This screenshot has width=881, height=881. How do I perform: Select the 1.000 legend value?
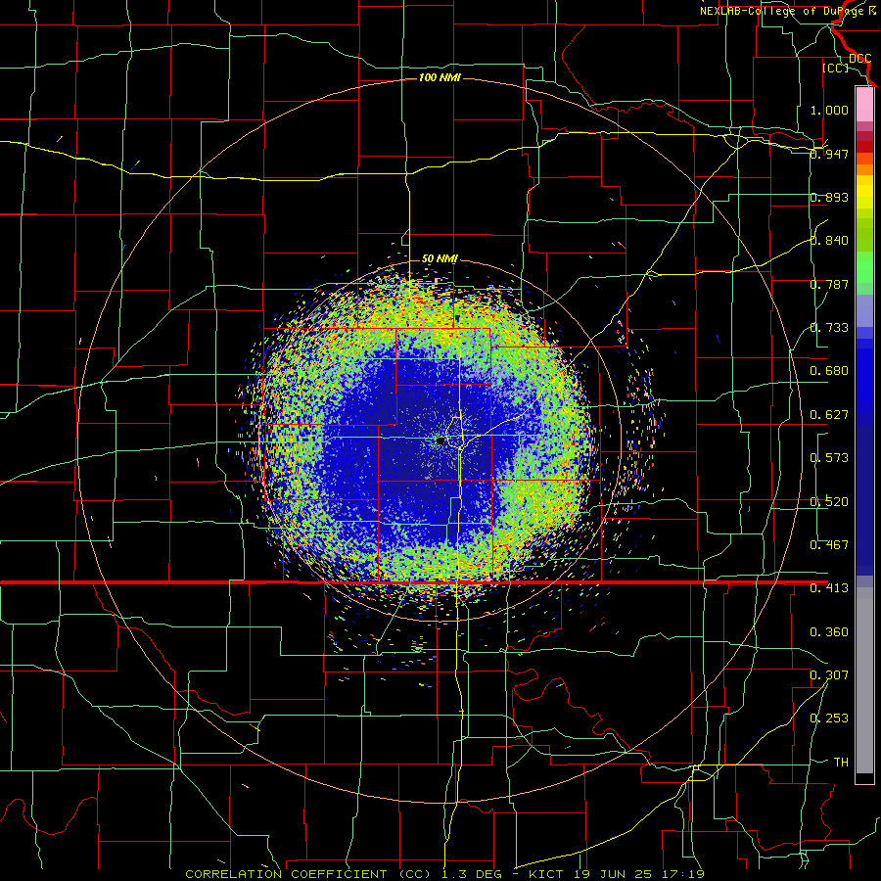(x=829, y=110)
